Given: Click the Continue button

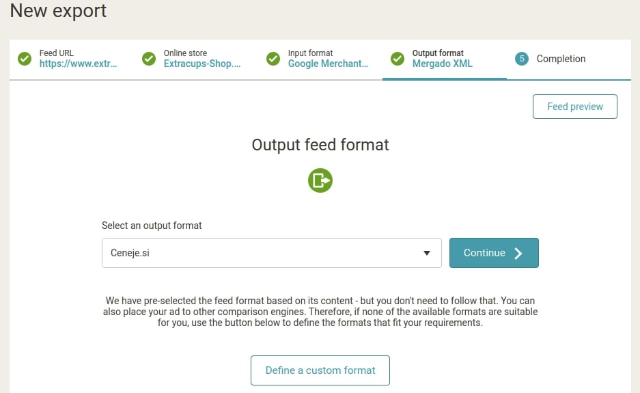Looking at the screenshot, I should [494, 253].
